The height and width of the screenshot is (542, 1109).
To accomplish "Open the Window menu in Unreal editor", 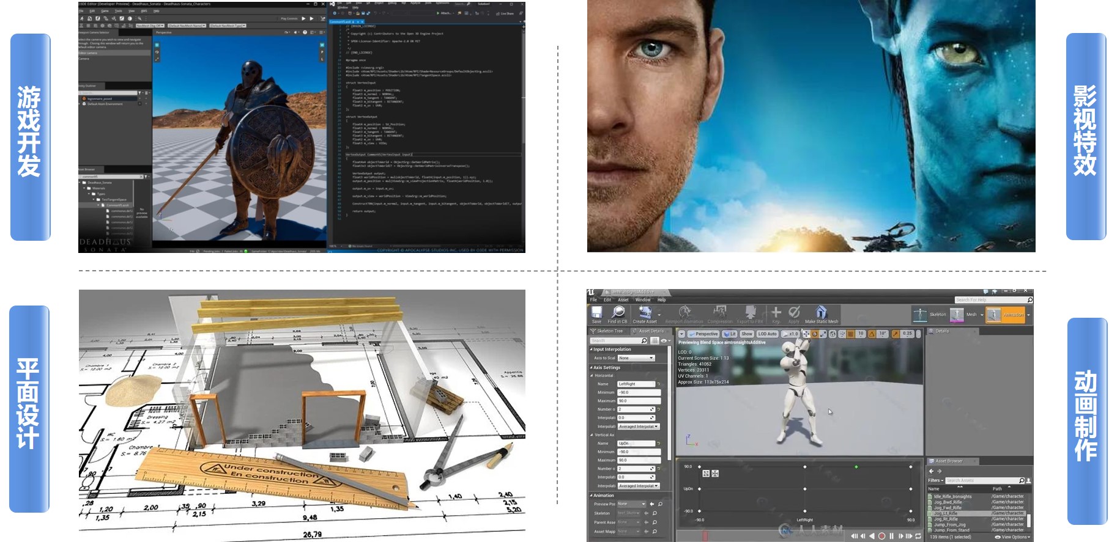I will 643,300.
